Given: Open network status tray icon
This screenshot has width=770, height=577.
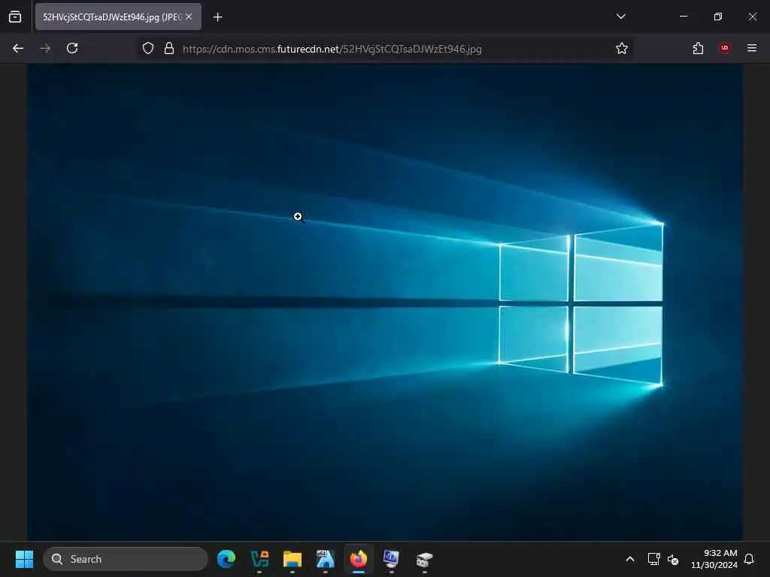Looking at the screenshot, I should (653, 559).
